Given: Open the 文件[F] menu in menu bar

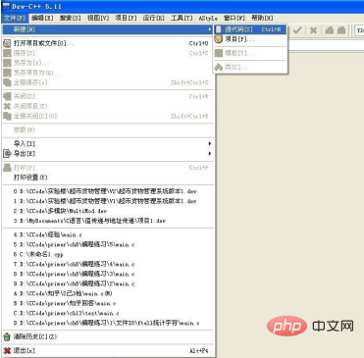Looking at the screenshot, I should pyautogui.click(x=15, y=18).
